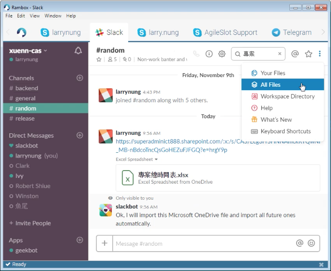Show channel details info icon

click(x=209, y=54)
